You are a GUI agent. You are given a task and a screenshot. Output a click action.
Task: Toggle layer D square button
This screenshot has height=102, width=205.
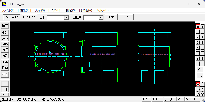pos(202,53)
